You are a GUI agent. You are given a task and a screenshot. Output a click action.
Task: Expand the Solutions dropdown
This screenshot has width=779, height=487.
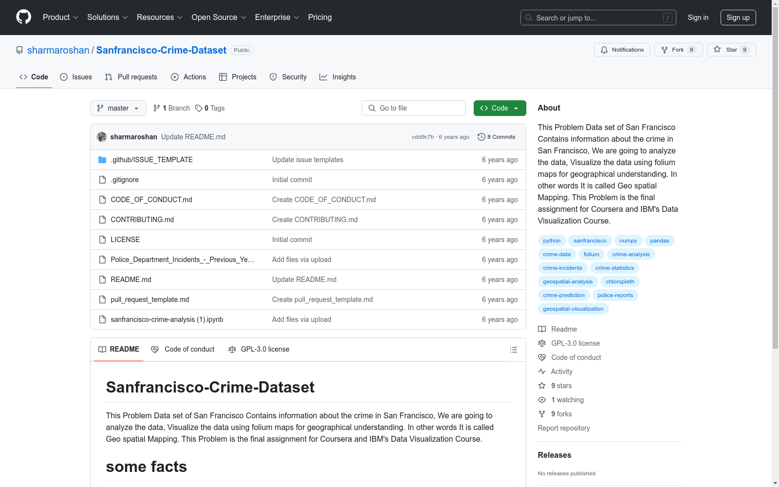(x=107, y=17)
